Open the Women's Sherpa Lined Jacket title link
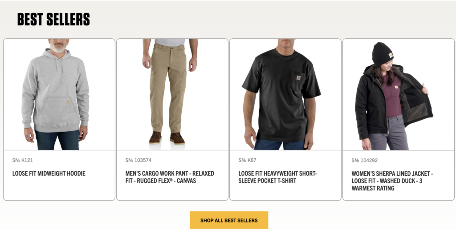456x230 pixels. (392, 181)
